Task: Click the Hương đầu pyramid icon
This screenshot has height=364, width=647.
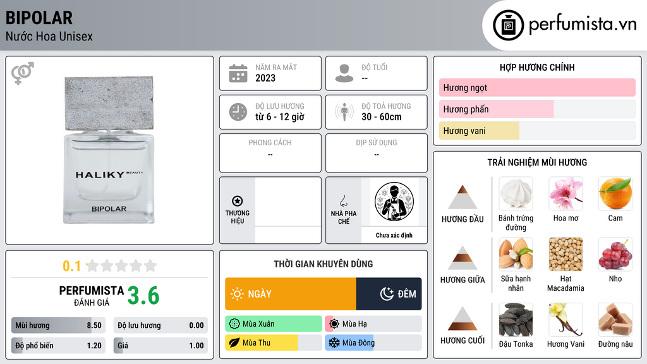Action: (463, 197)
